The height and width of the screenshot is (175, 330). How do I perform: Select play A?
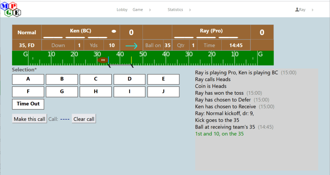point(28,79)
